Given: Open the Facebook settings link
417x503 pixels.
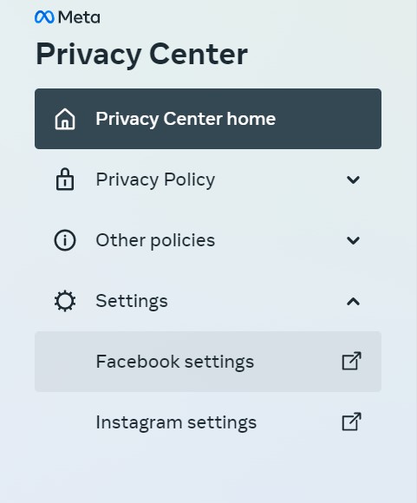Looking at the screenshot, I should [x=175, y=362].
